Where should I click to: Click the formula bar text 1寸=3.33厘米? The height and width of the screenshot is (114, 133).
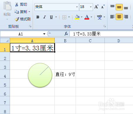87,34
